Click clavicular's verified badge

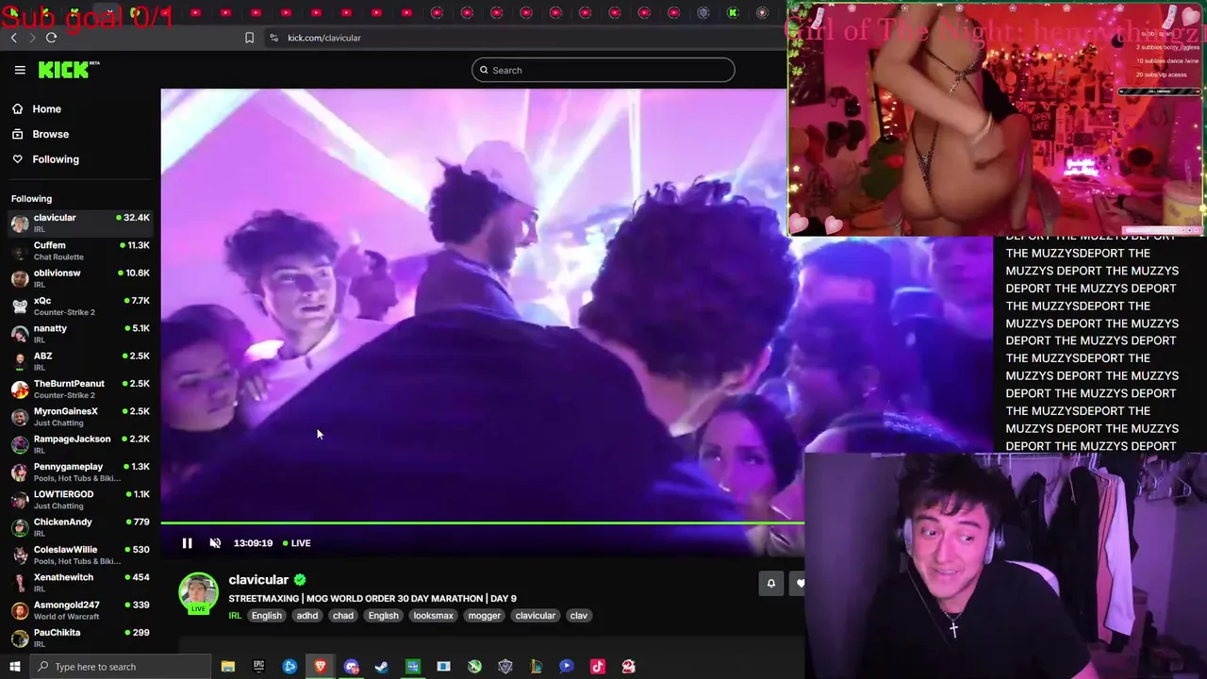[x=300, y=580]
